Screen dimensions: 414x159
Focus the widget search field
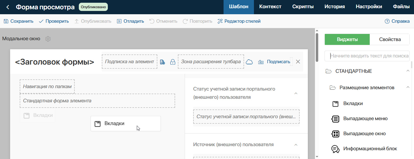point(367,56)
